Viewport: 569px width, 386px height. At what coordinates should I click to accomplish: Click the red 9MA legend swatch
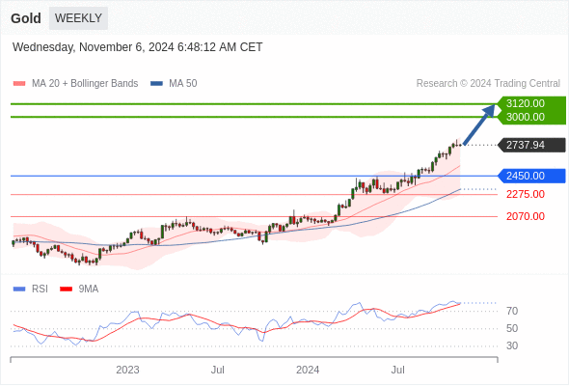click(66, 289)
